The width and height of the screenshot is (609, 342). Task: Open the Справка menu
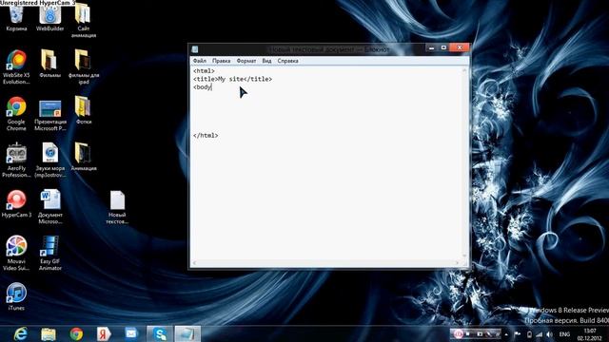click(x=287, y=61)
